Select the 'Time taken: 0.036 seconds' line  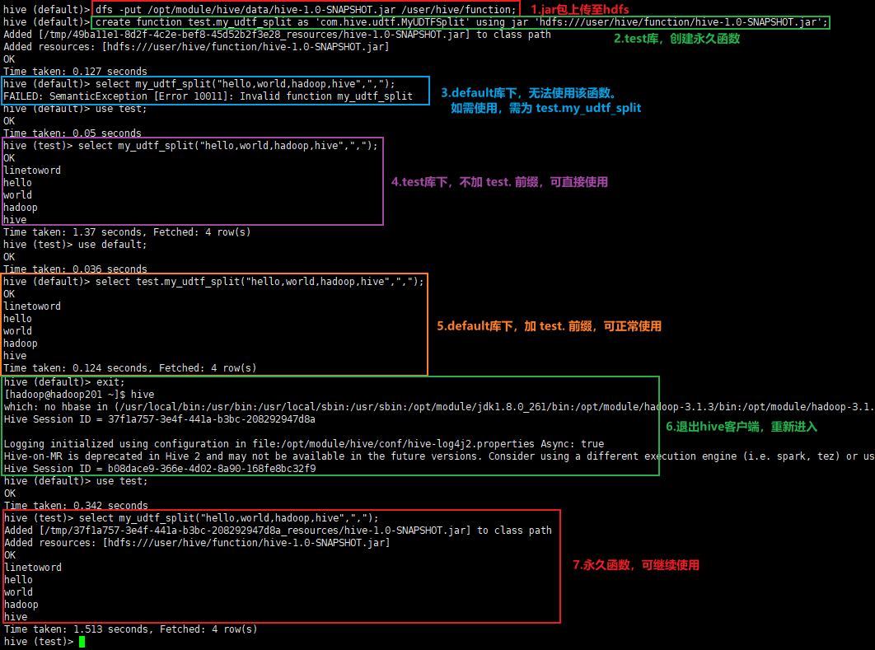coord(75,269)
